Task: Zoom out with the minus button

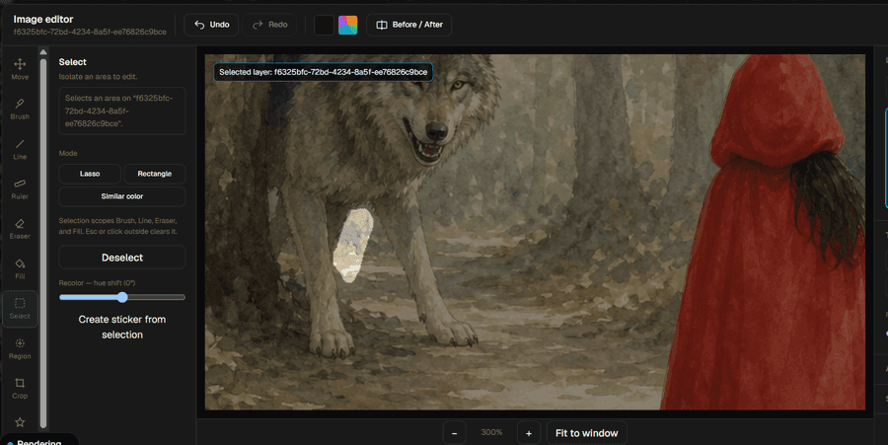Action: coord(454,433)
